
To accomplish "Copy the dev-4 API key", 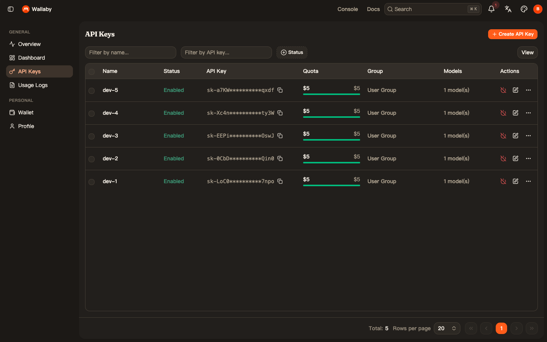I will point(280,113).
